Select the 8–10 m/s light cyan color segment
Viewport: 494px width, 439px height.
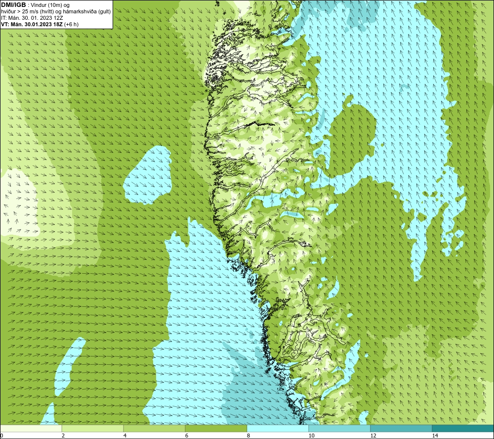[278, 428]
